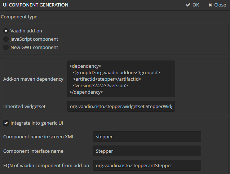Focus the FQN of vaadin component field
230x174 pixels.
147,165
